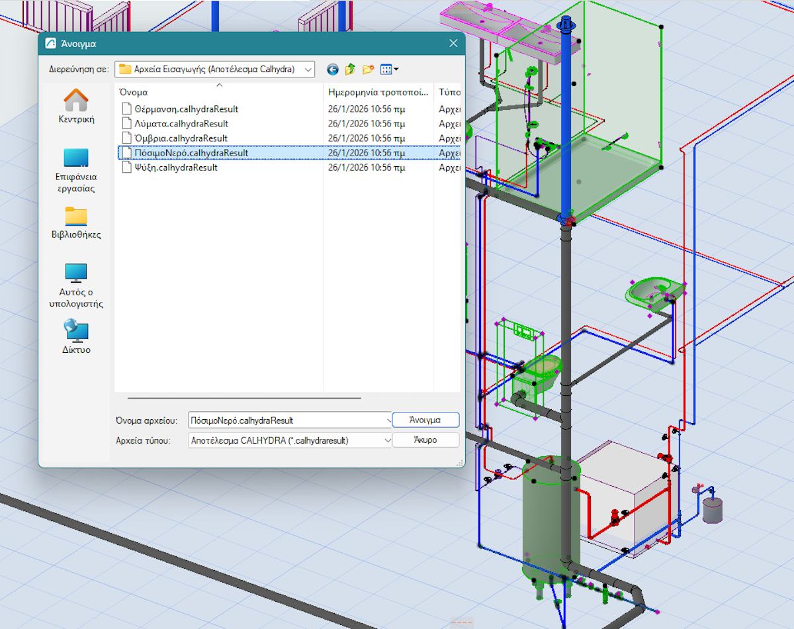Open the Αρχεία τύπου file type dropdown

387,440
